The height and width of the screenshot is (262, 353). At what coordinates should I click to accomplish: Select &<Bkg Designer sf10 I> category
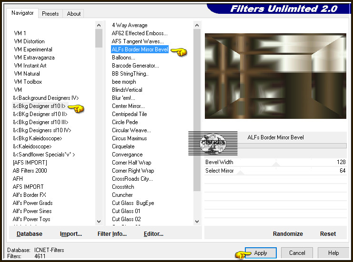pos(39,106)
